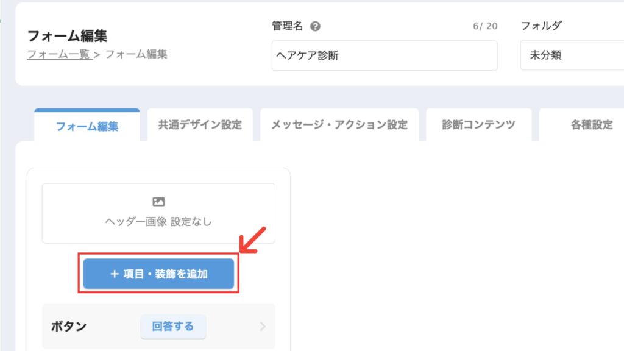
Task: Open the フォルダ dropdown showing 未分類
Action: pos(572,55)
